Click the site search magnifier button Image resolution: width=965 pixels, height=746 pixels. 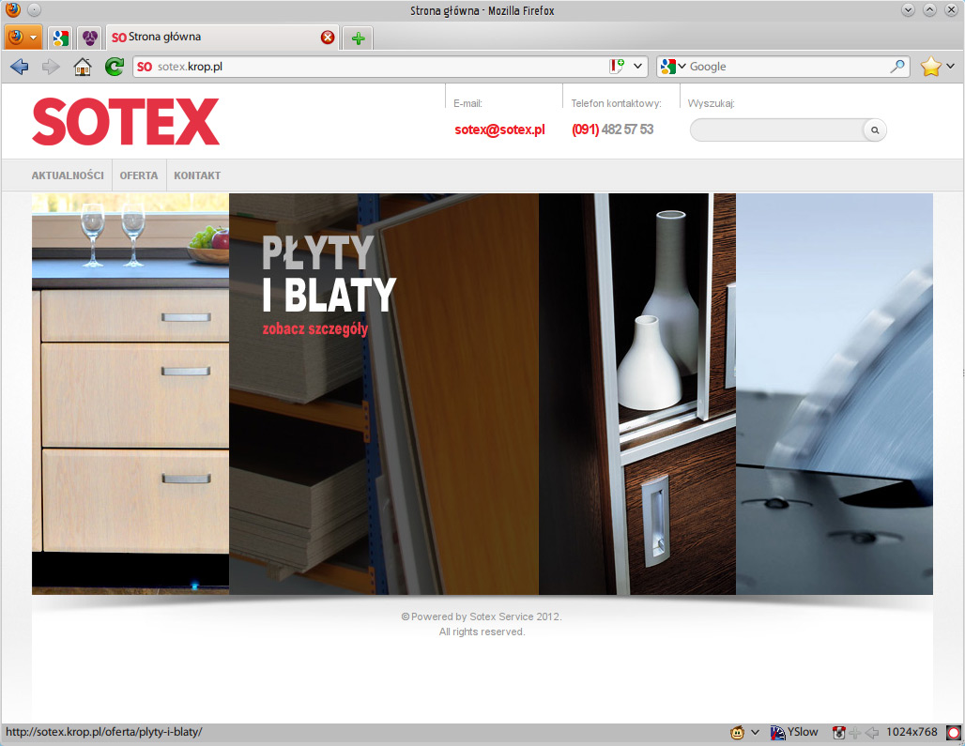click(x=874, y=130)
